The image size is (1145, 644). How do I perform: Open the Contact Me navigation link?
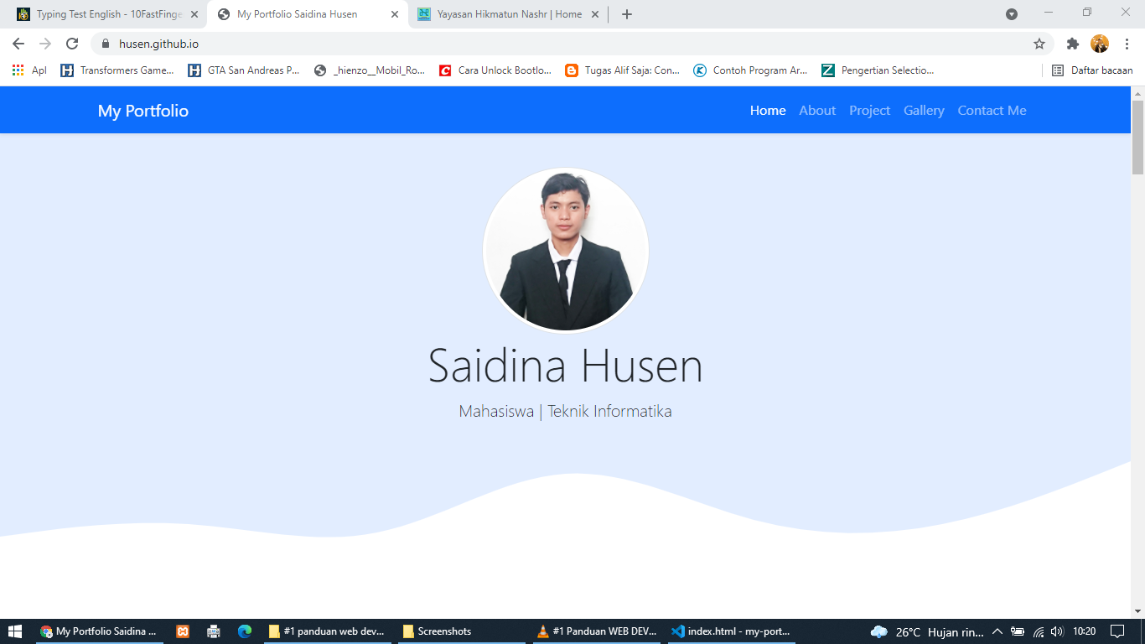click(992, 111)
